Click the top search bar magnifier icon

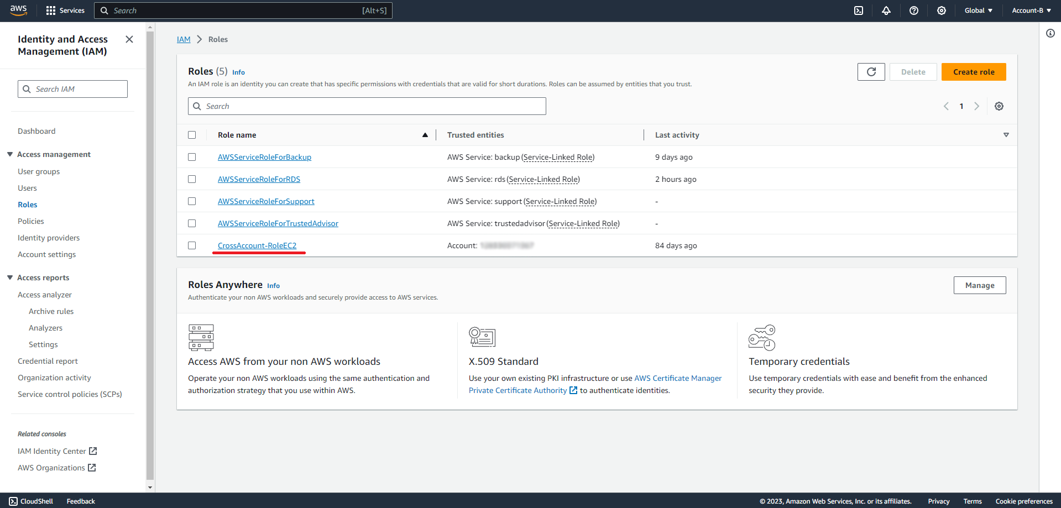(104, 11)
